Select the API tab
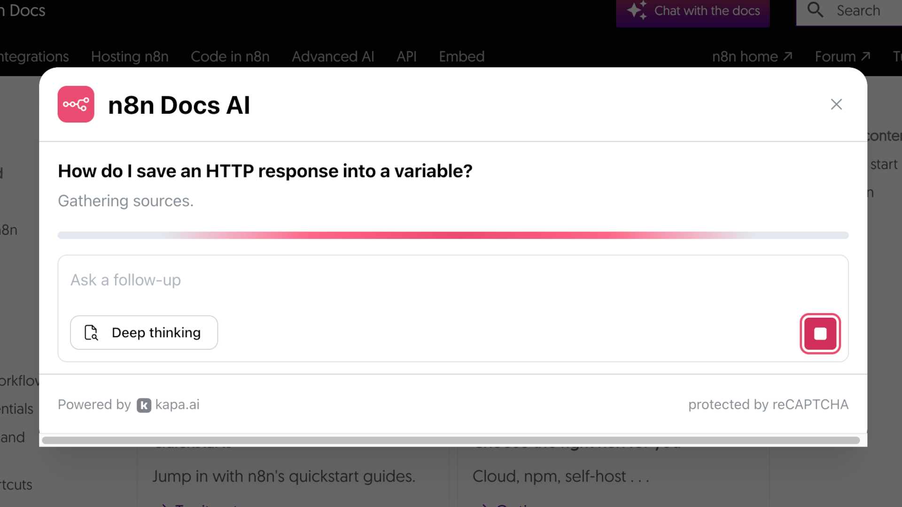This screenshot has width=902, height=507. (x=406, y=56)
